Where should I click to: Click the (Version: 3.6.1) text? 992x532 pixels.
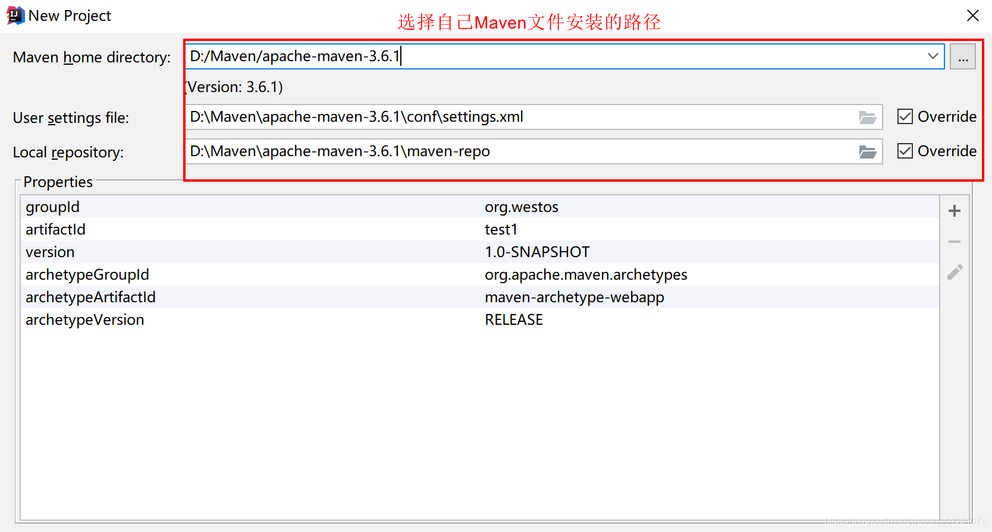coord(234,87)
